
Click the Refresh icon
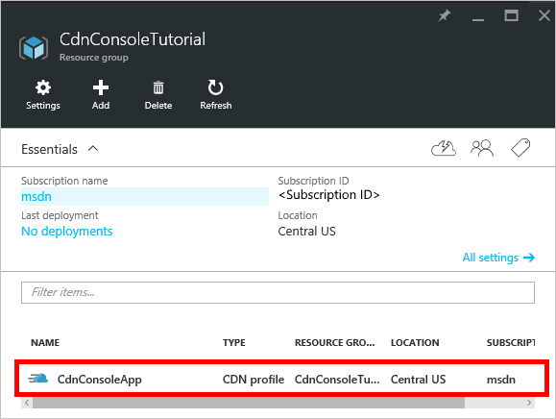(x=215, y=87)
